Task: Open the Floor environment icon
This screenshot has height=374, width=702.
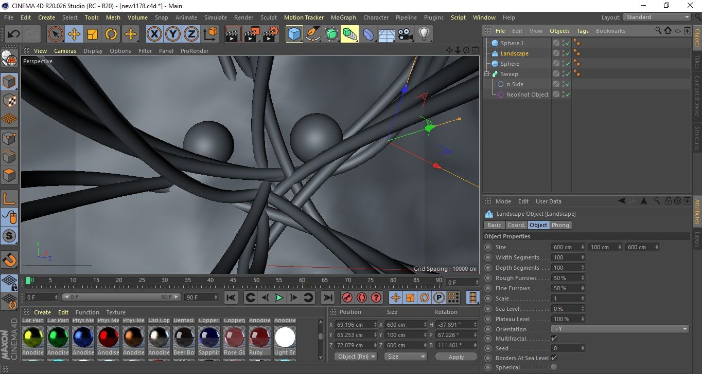Action: click(387, 34)
